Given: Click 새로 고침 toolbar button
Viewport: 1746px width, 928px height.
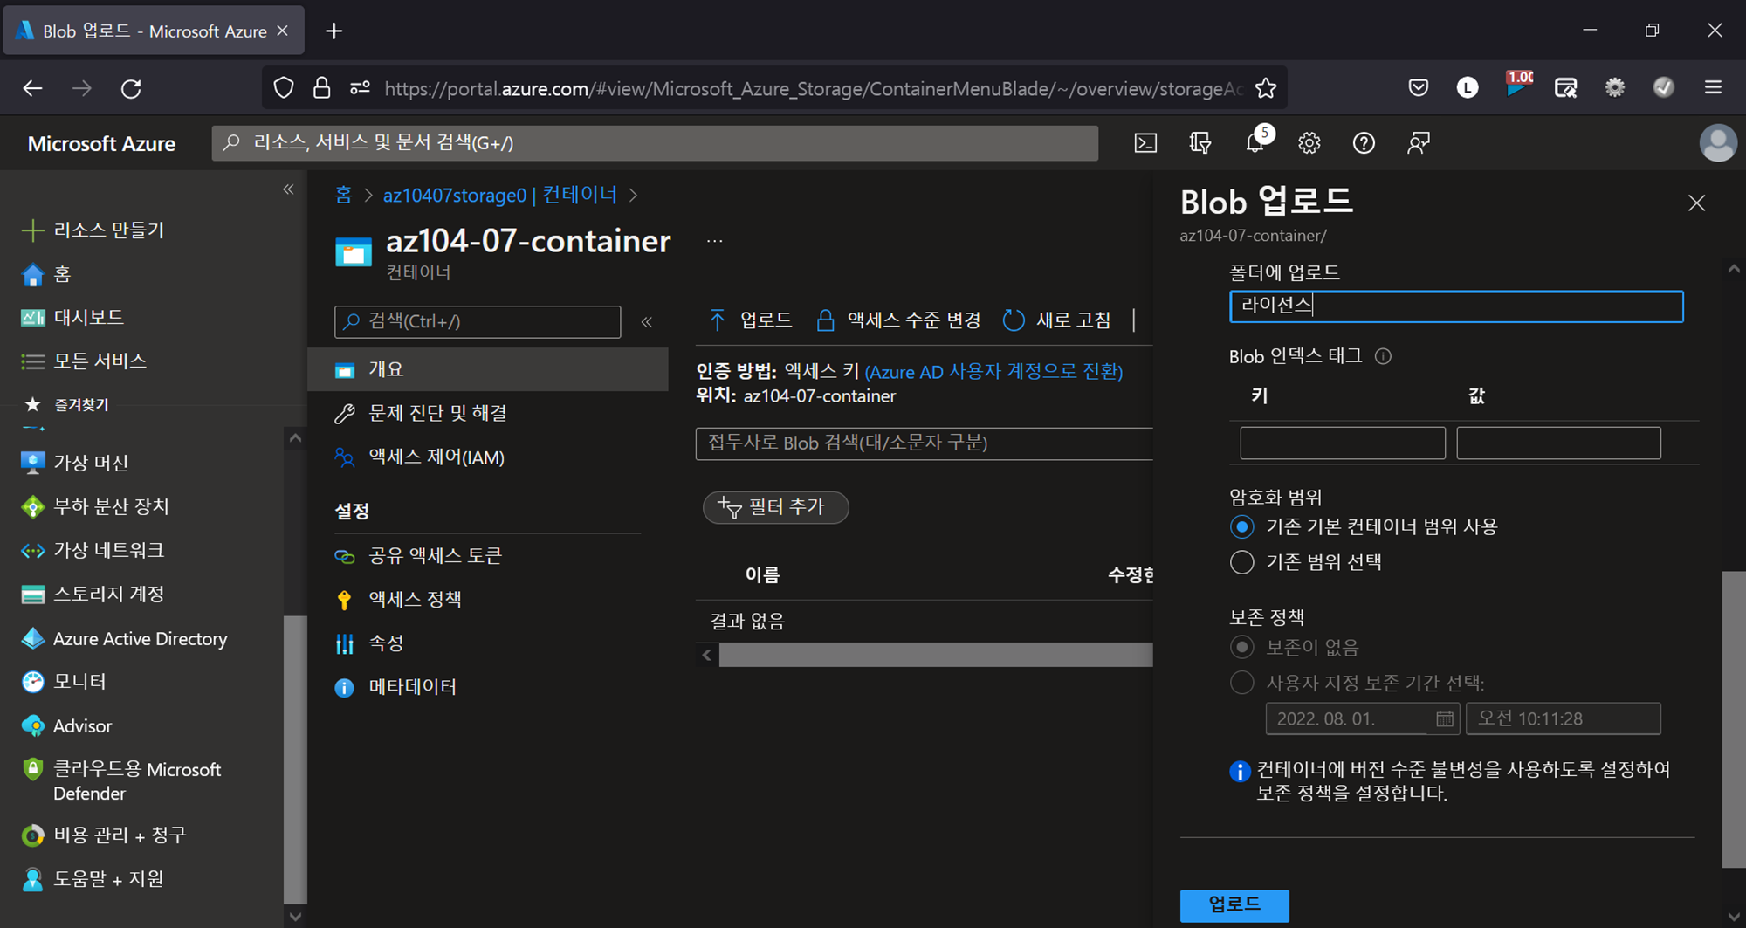Looking at the screenshot, I should [1056, 320].
